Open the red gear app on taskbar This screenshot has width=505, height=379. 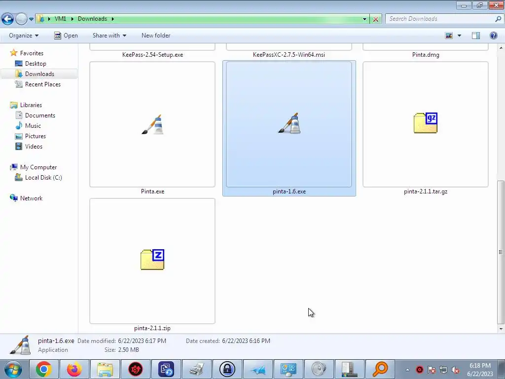point(136,369)
